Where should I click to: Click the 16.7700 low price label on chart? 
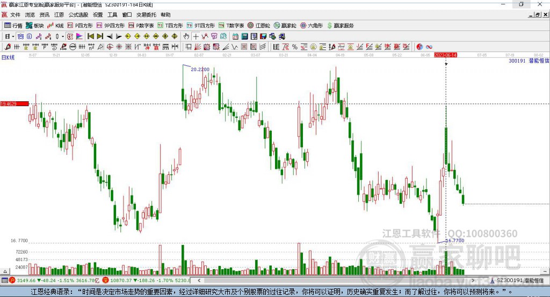pyautogui.click(x=454, y=241)
